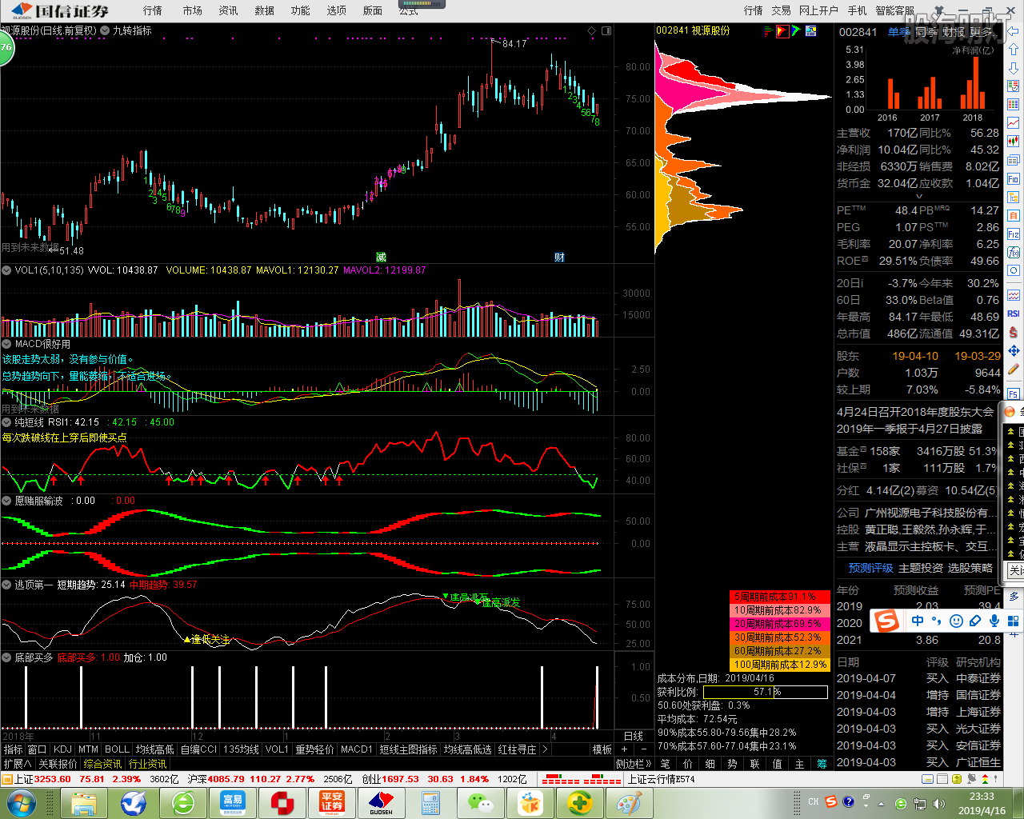Image resolution: width=1024 pixels, height=819 pixels.
Task: Select the red-boxed cost distribution flag icon
Action: (x=783, y=31)
